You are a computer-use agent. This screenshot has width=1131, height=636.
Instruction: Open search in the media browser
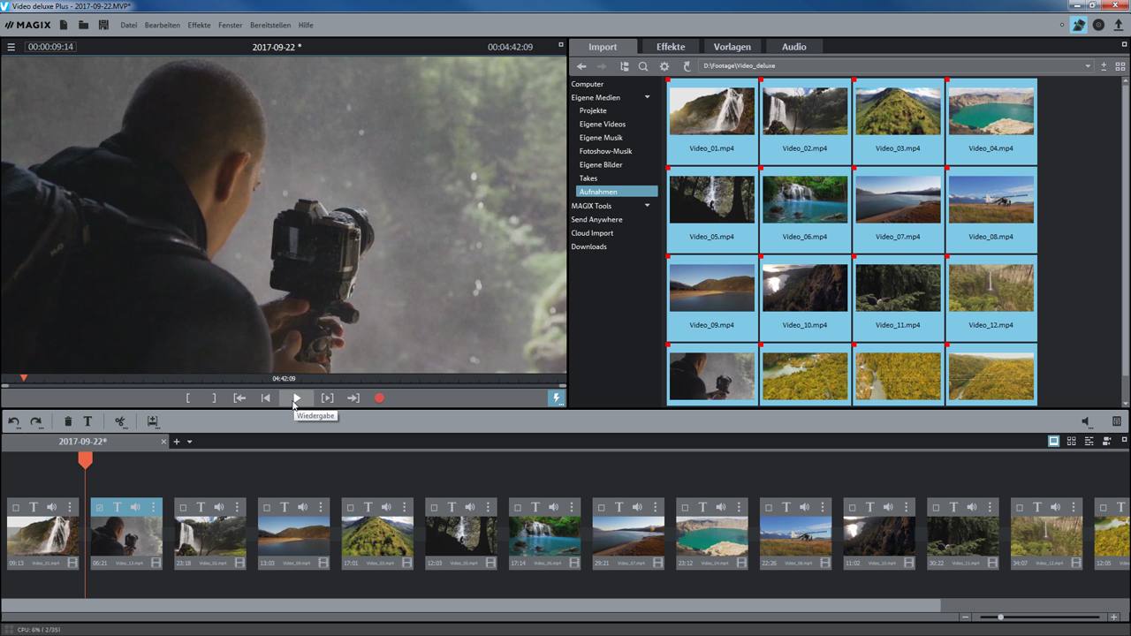tap(643, 66)
